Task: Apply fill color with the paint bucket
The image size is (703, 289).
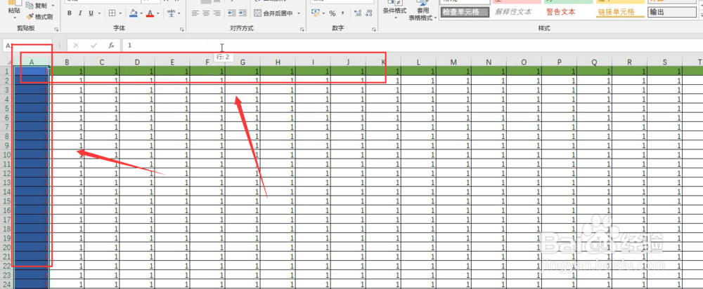Action: pyautogui.click(x=133, y=13)
